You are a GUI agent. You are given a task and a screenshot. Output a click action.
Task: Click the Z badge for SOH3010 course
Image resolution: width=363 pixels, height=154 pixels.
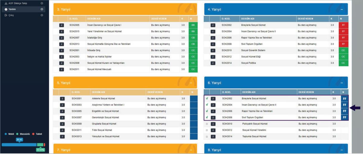coord(213,123)
